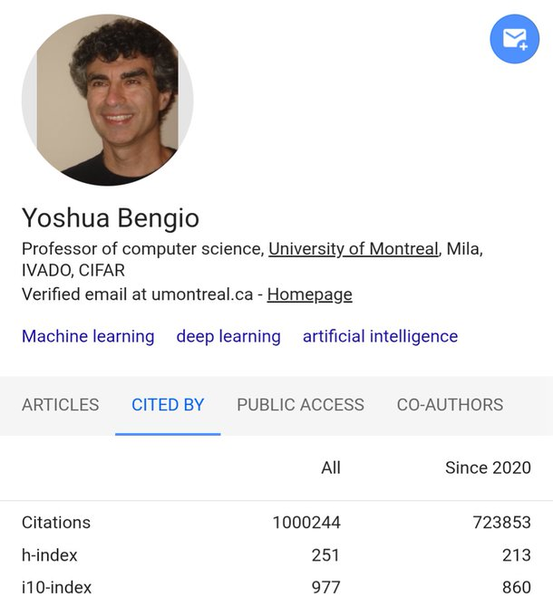Open the deep learning topic link
This screenshot has height=616, width=553.
tap(228, 336)
